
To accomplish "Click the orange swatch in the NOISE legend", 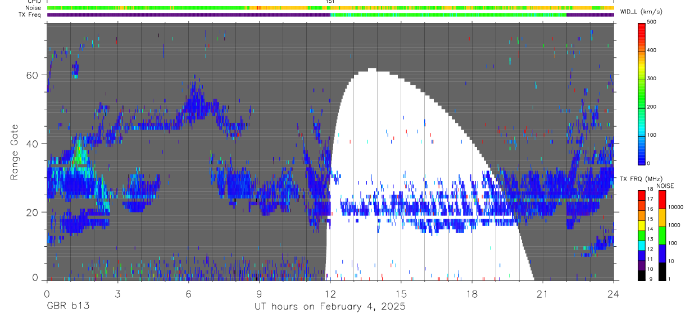I will tap(662, 217).
